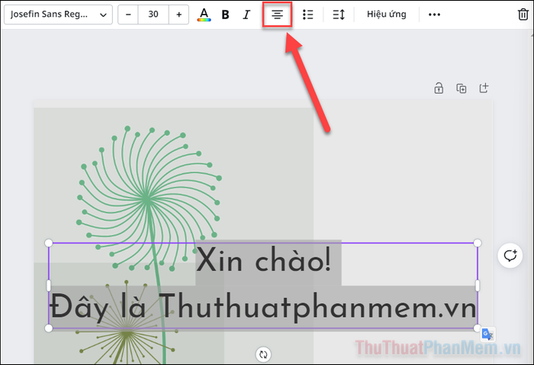Viewport: 534px width, 365px height.
Task: Click the Google Translate icon
Action: coord(487,334)
